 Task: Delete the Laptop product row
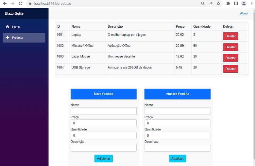point(230,36)
